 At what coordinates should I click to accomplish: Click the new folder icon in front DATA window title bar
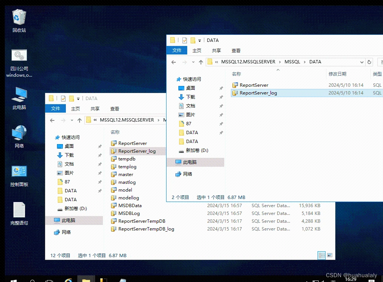point(193,40)
